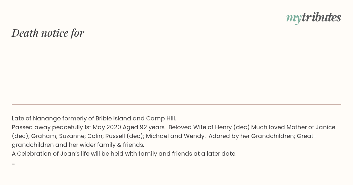Click 'Michael and Wendy' text
The width and height of the screenshot is (353, 185).
(x=175, y=136)
